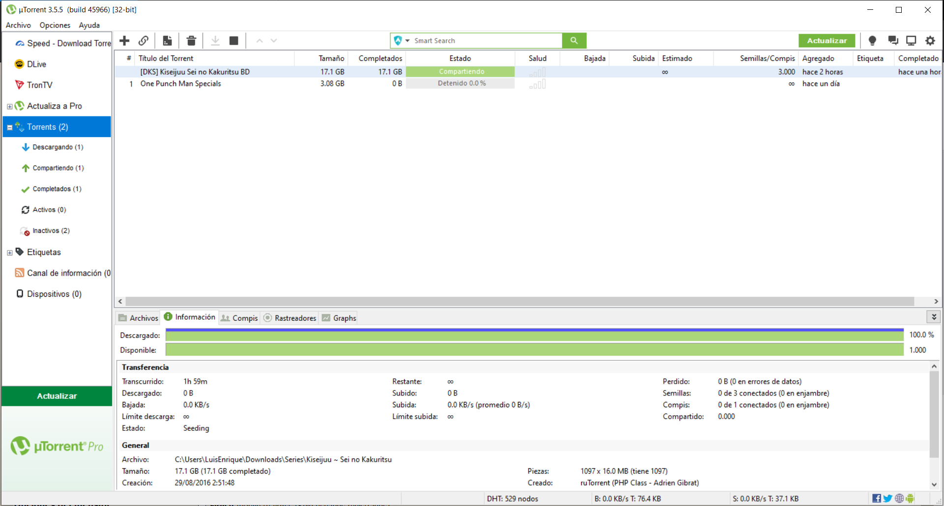Sort by Semillas/Compis column header

[x=756, y=58]
